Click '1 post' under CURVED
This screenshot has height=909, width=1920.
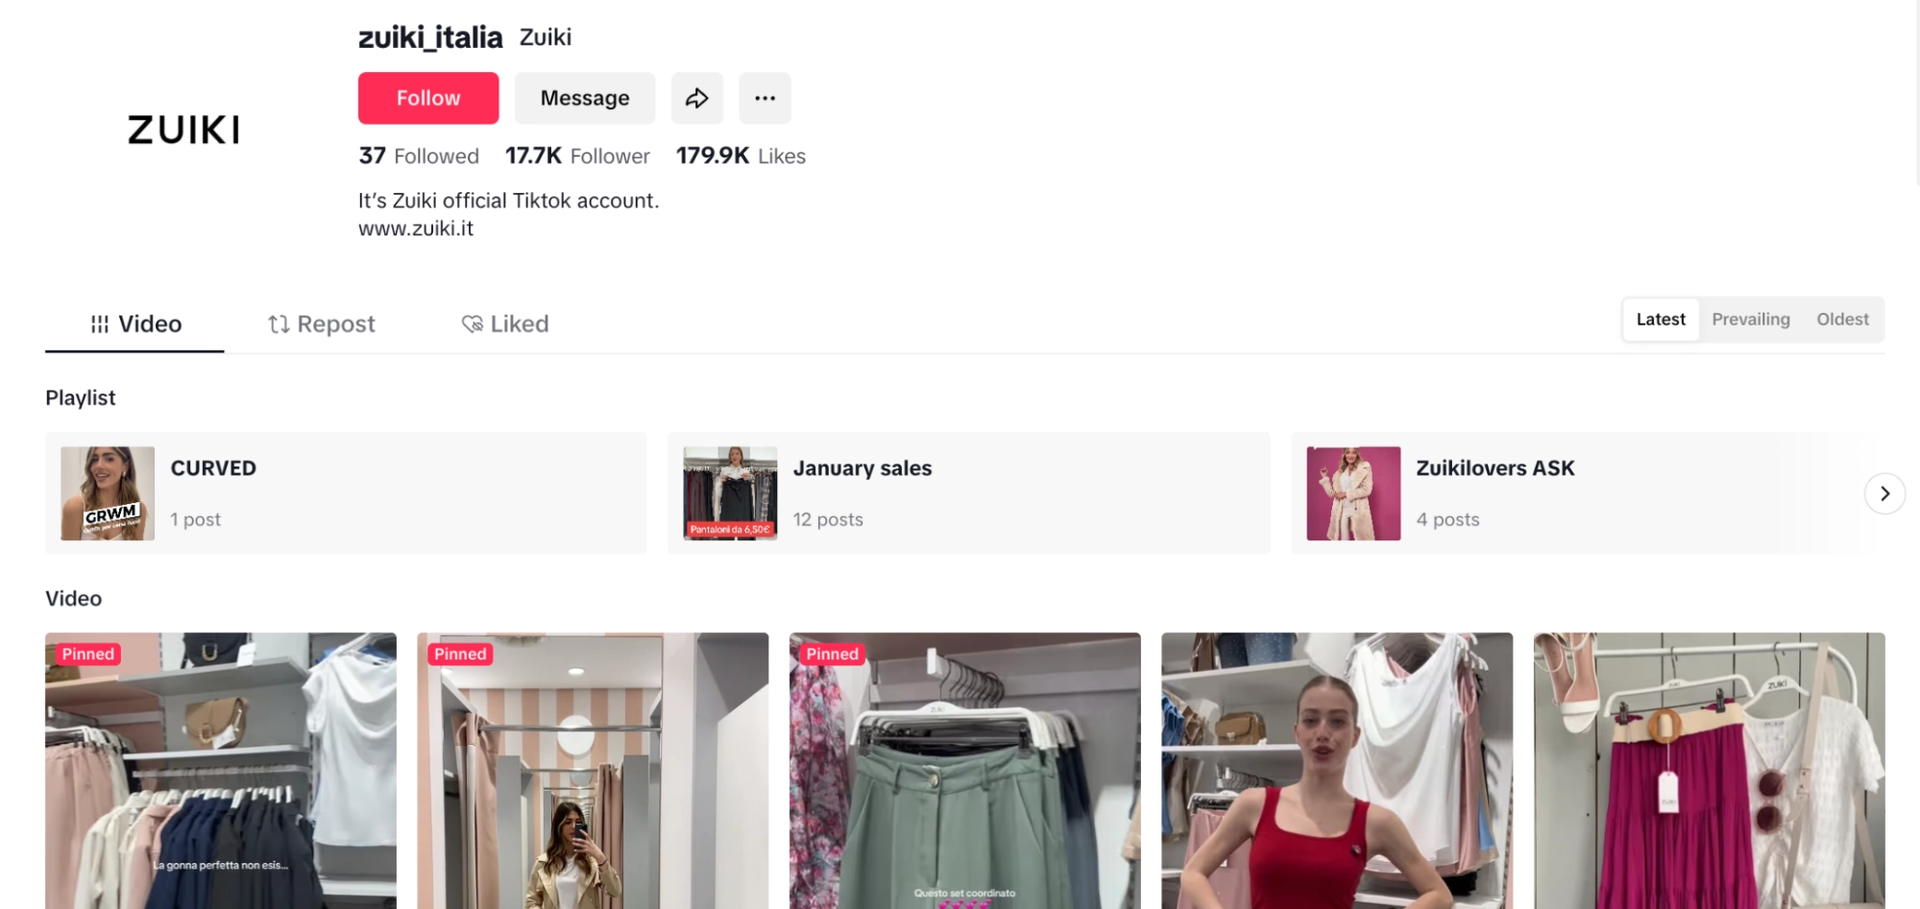196,519
